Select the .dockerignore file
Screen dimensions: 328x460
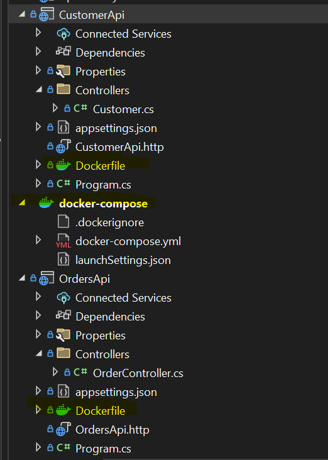[x=109, y=222]
